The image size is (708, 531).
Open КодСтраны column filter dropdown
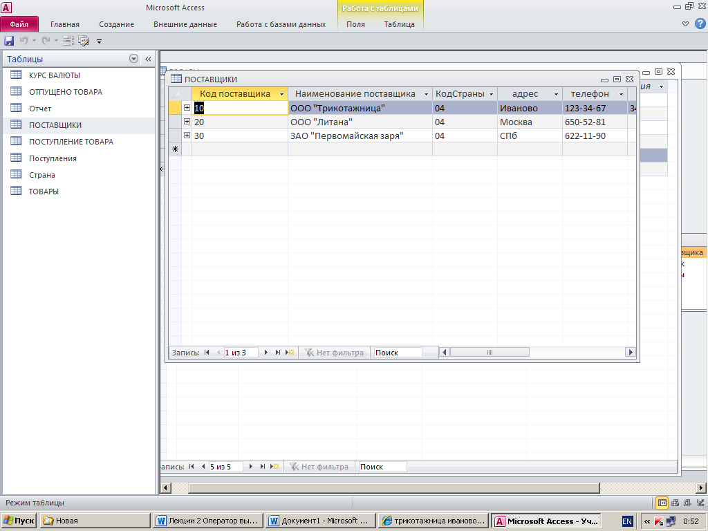coord(492,94)
